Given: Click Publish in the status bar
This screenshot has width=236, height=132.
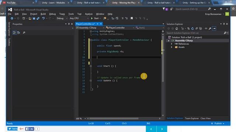Looking at the screenshot, I should point(218,124).
